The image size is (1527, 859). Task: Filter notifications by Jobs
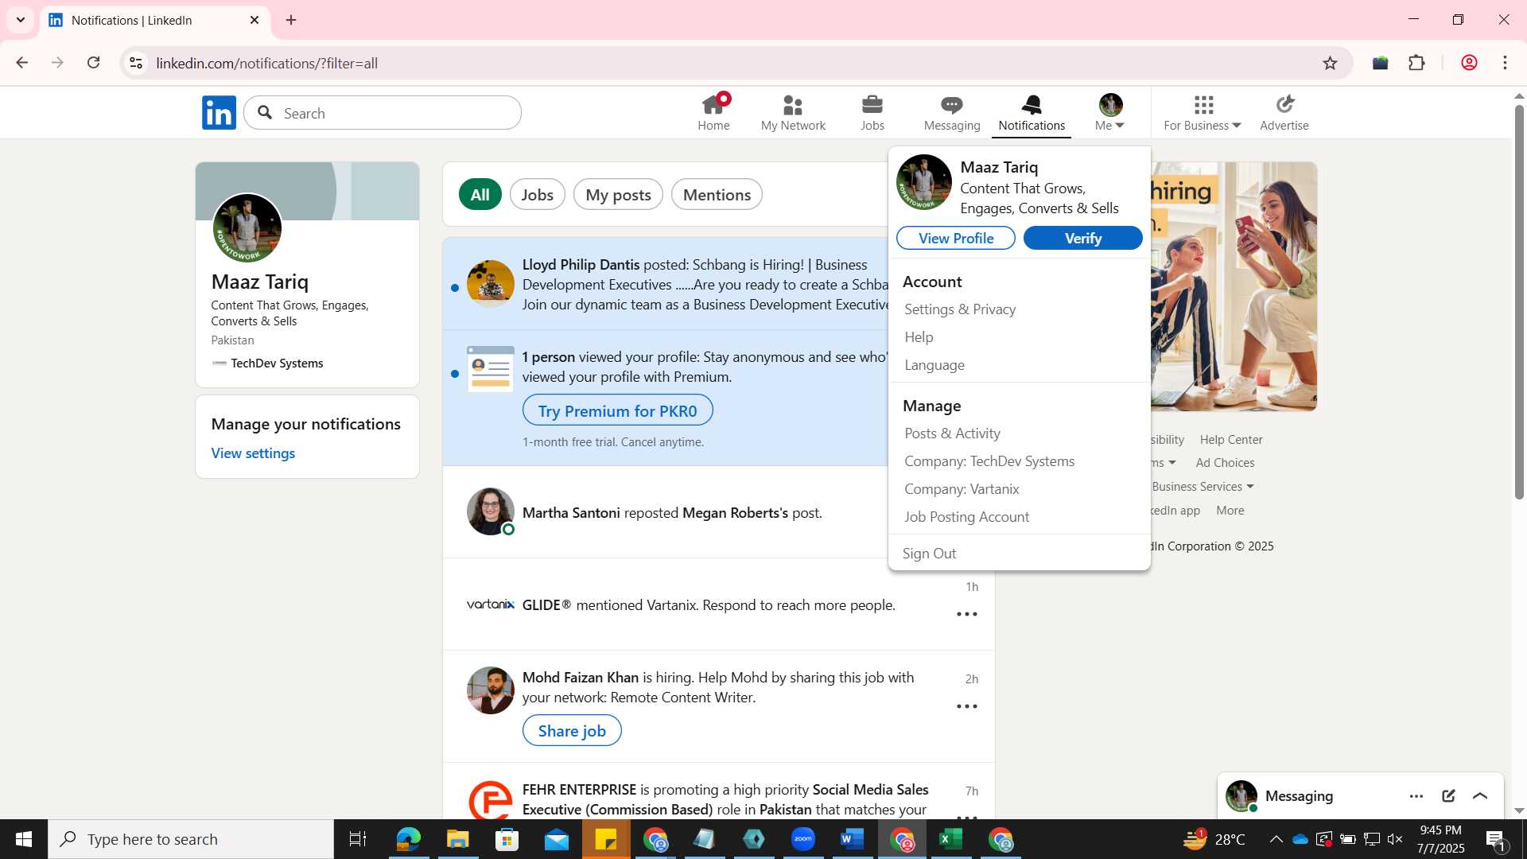tap(537, 195)
